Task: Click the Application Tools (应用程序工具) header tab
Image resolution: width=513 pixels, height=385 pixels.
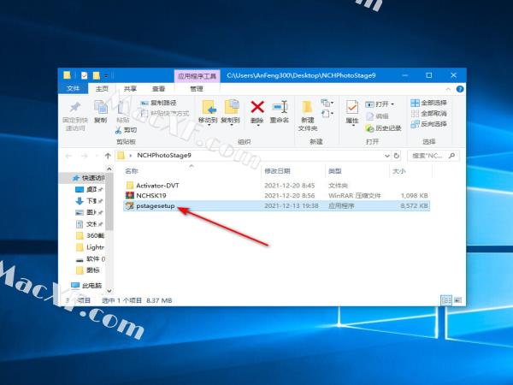Action: [x=197, y=76]
